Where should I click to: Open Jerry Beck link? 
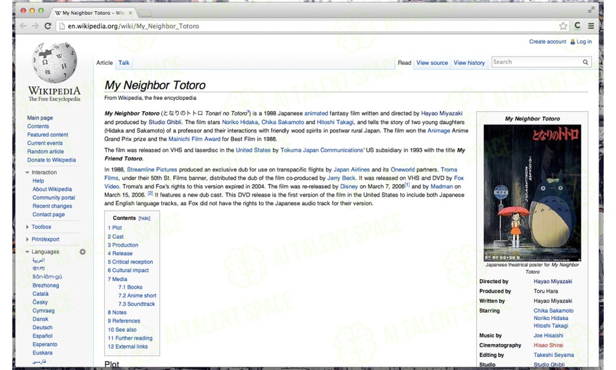pyautogui.click(x=341, y=178)
